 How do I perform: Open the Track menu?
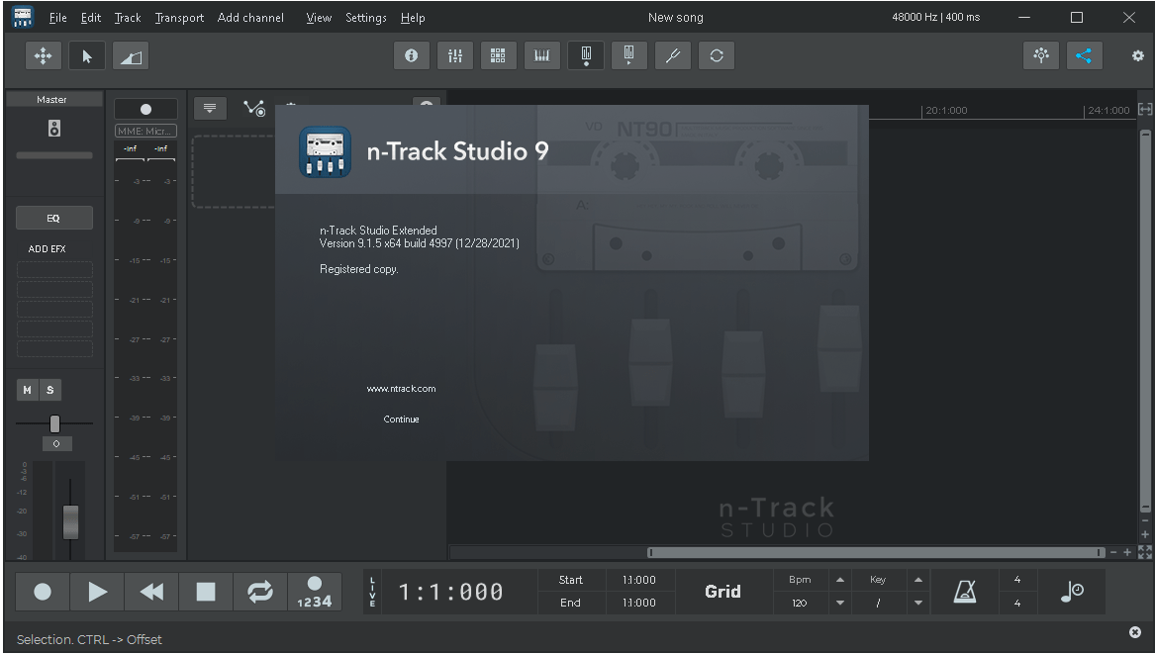128,18
